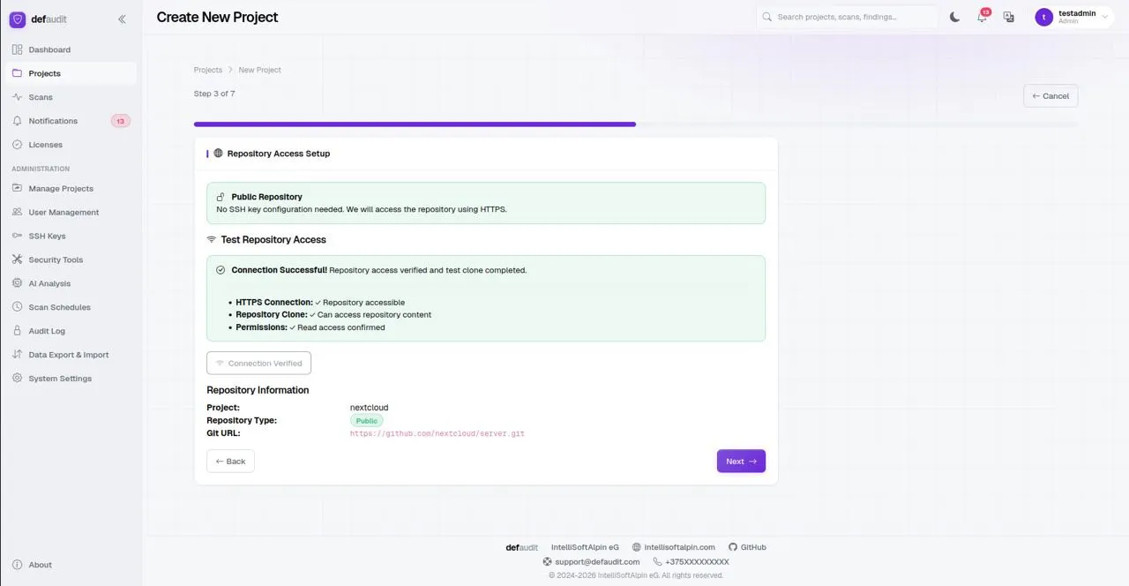Click the Scan Schedules clock icon
1129x586 pixels.
click(x=18, y=307)
